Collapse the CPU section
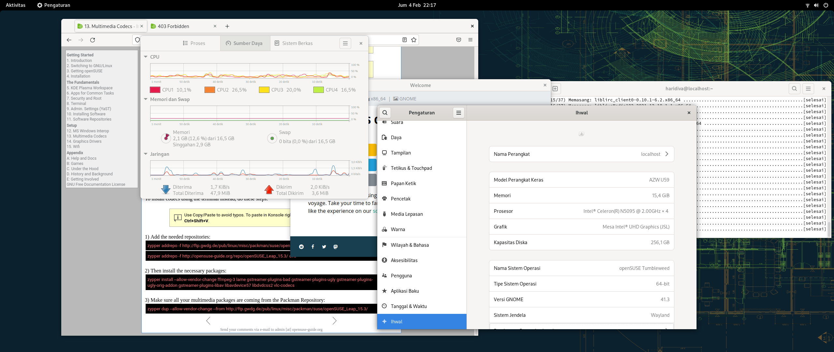This screenshot has width=834, height=352. (146, 57)
